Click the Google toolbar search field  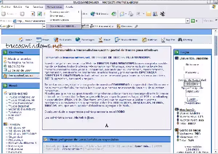[28, 26]
